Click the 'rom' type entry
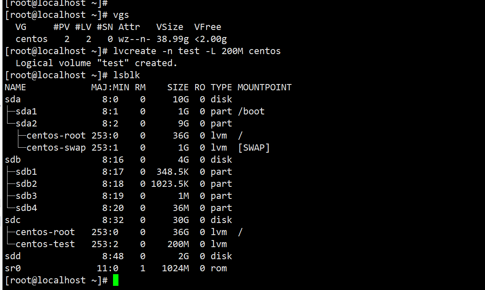The image size is (485, 290). click(x=219, y=268)
